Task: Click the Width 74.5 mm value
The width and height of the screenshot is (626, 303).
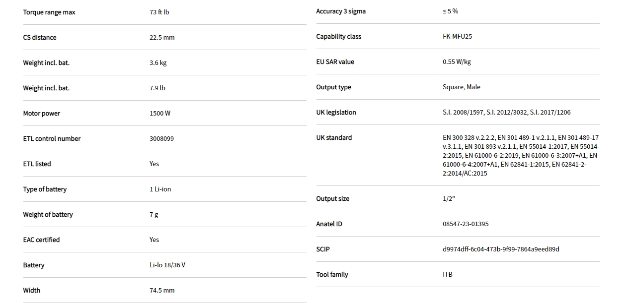Action: pyautogui.click(x=162, y=291)
